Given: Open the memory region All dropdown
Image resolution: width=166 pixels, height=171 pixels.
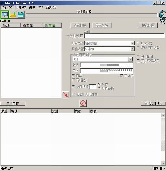Looking at the screenshot, I should [130, 59].
